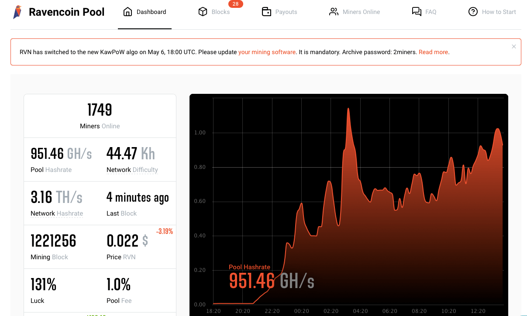Click the red 28 badge on Blocks
The height and width of the screenshot is (316, 527).
(235, 4)
